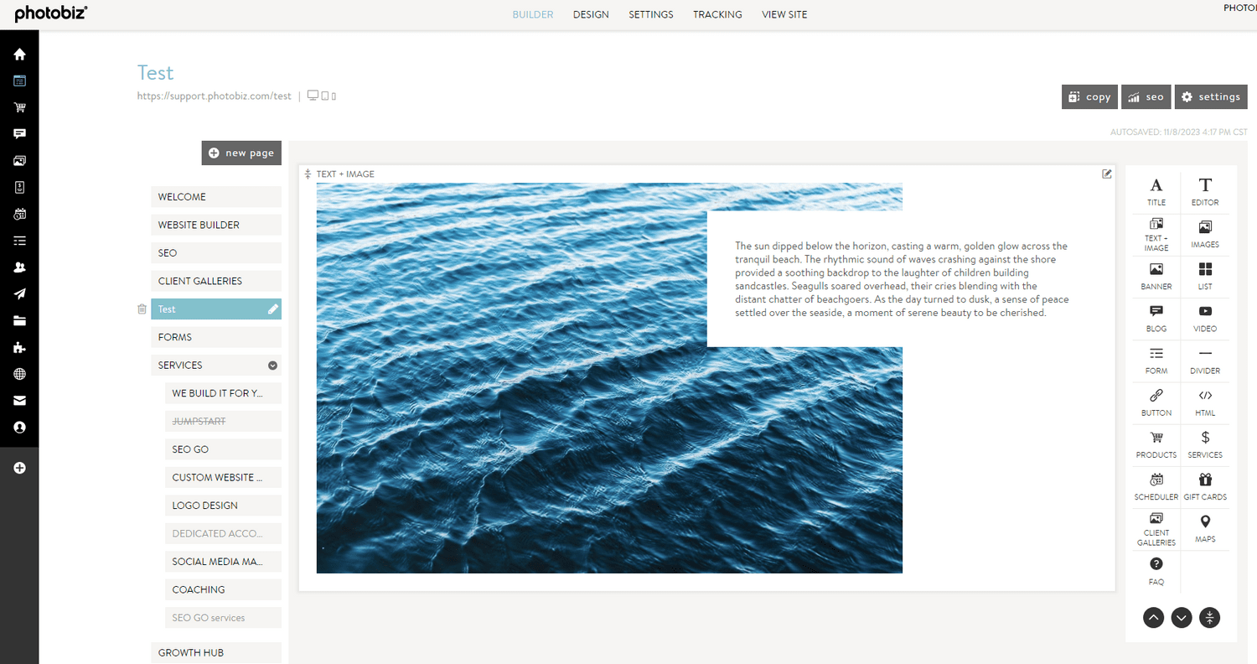Click the Home icon in left sidebar

pos(19,54)
